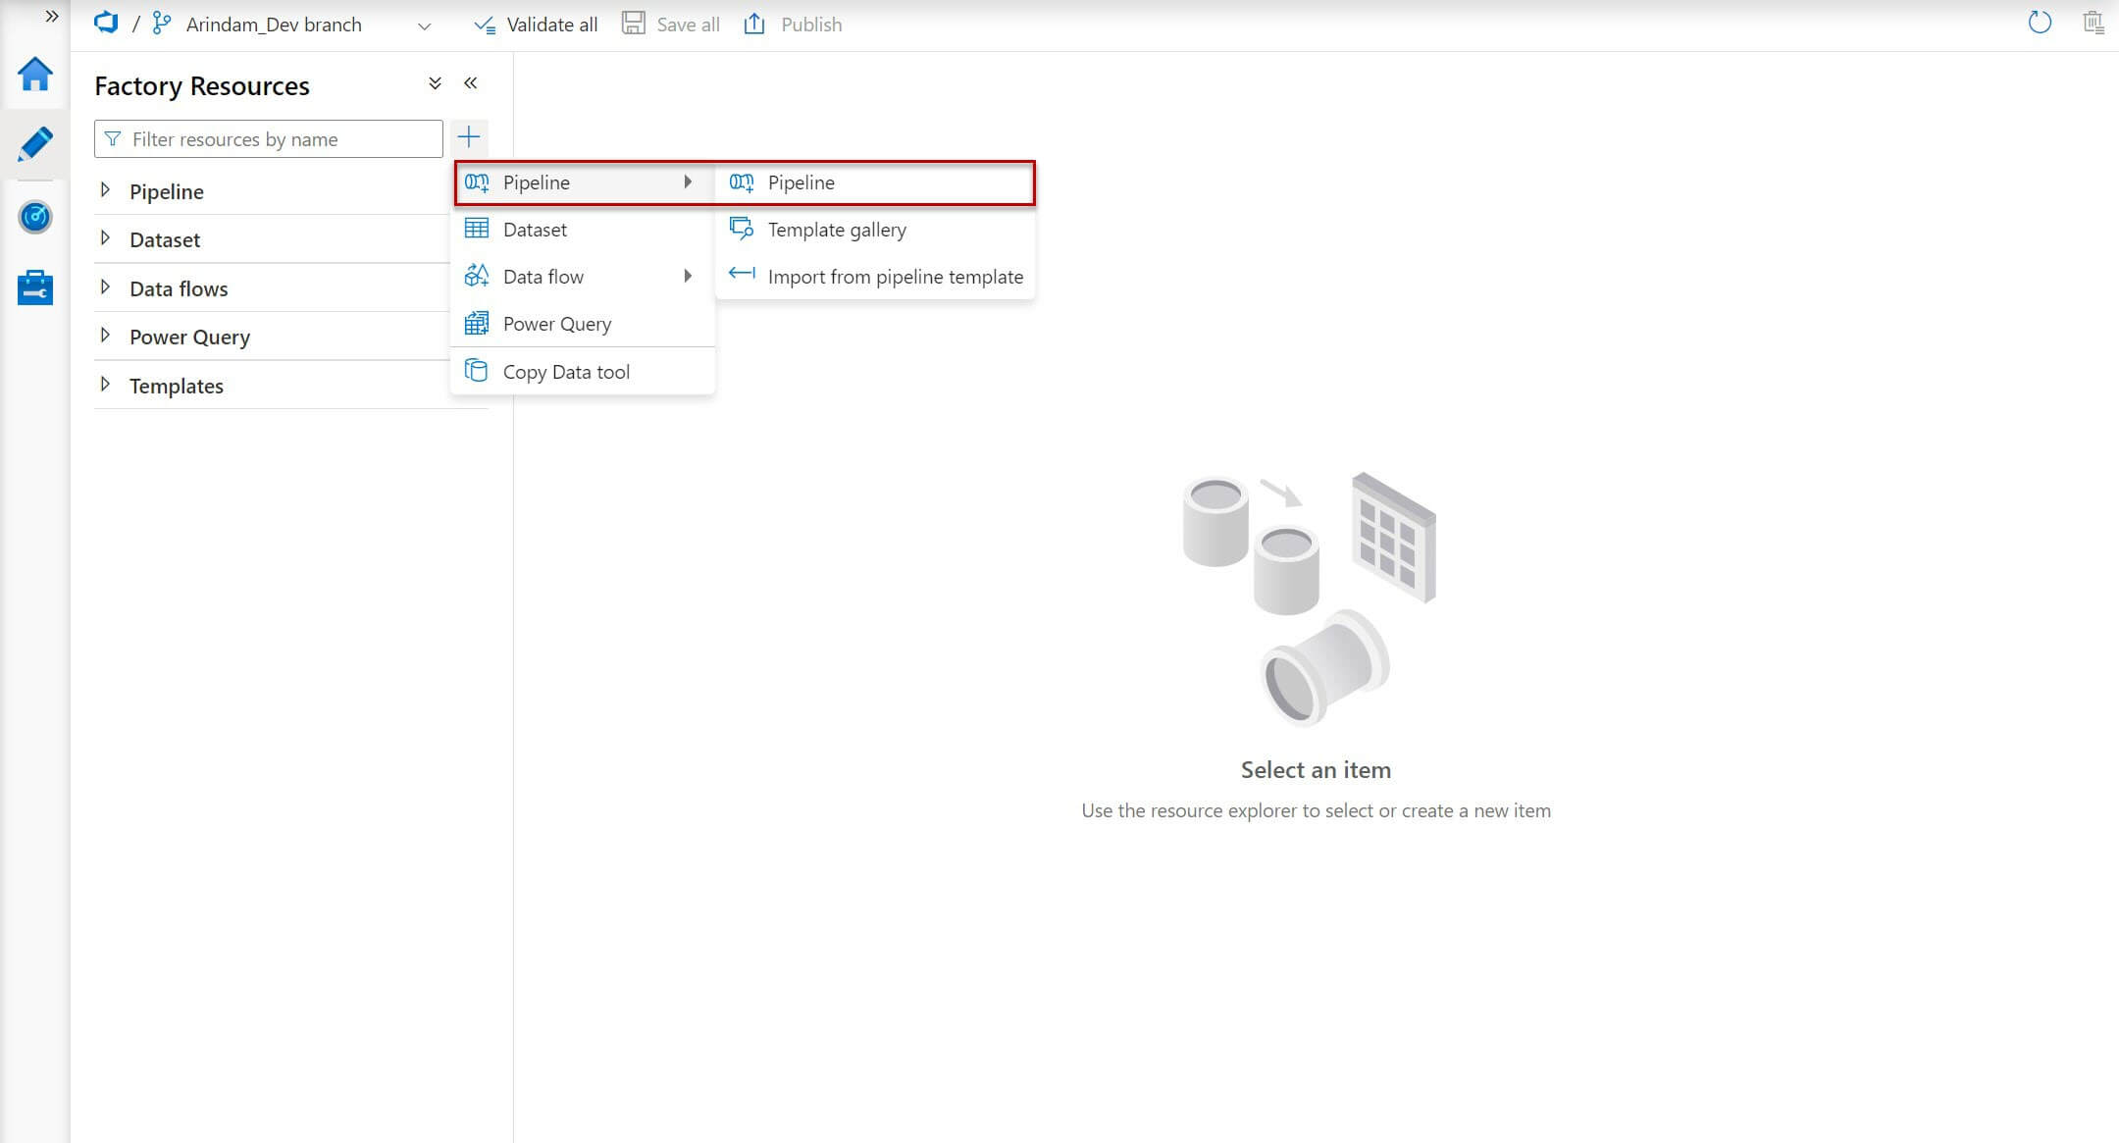Click the Filter resources by name field
The width and height of the screenshot is (2119, 1143).
[280, 139]
